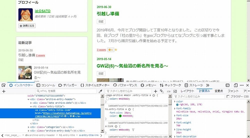250x138 pixels.
Task: Toggle responsive design mode icon
Action: [x=236, y=85]
